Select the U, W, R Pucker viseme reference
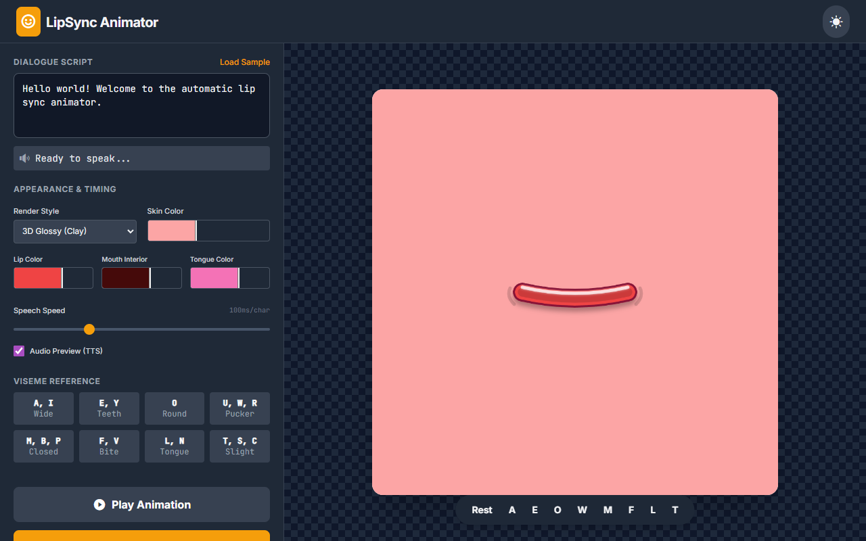 point(240,408)
